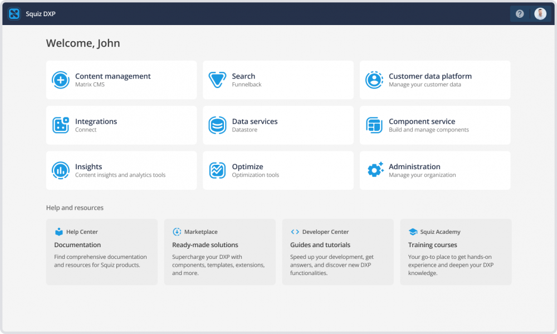
Task: Select the Marketplace compass icon
Action: (177, 232)
